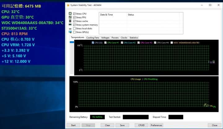Click the +12 V: 12.000 V readout
This screenshot has width=223, height=129.
(16, 61)
